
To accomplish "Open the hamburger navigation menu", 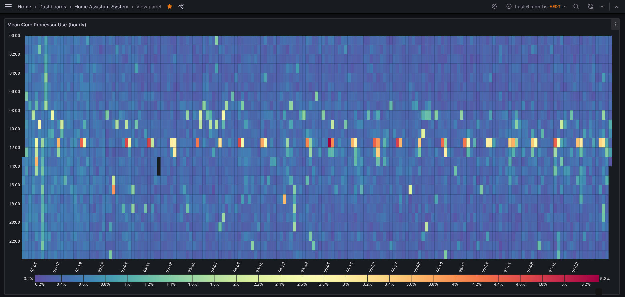I will (x=8, y=7).
